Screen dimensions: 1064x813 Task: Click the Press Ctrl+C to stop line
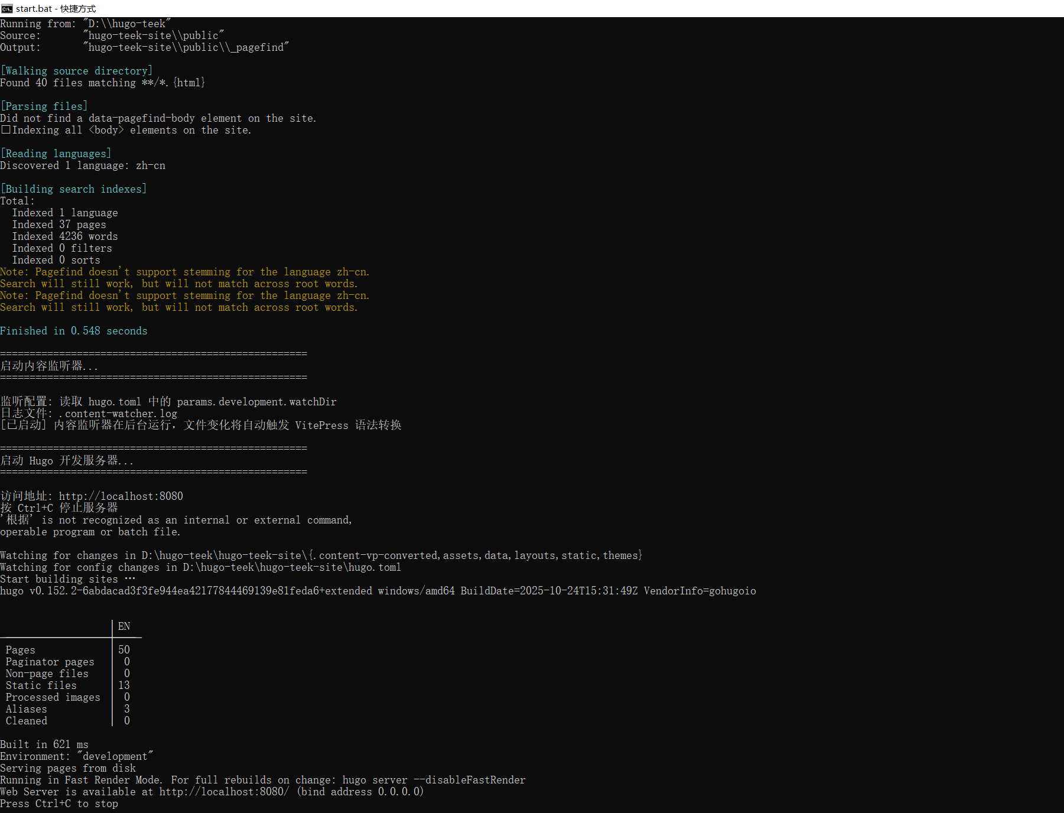(59, 804)
